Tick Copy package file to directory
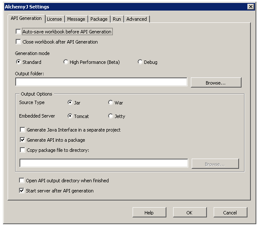The height and width of the screenshot is (225, 258). coord(23,150)
